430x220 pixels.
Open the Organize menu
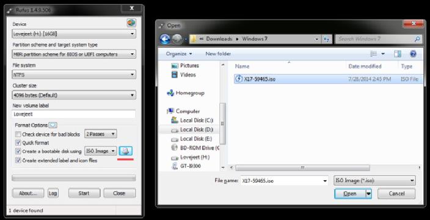coord(179,54)
